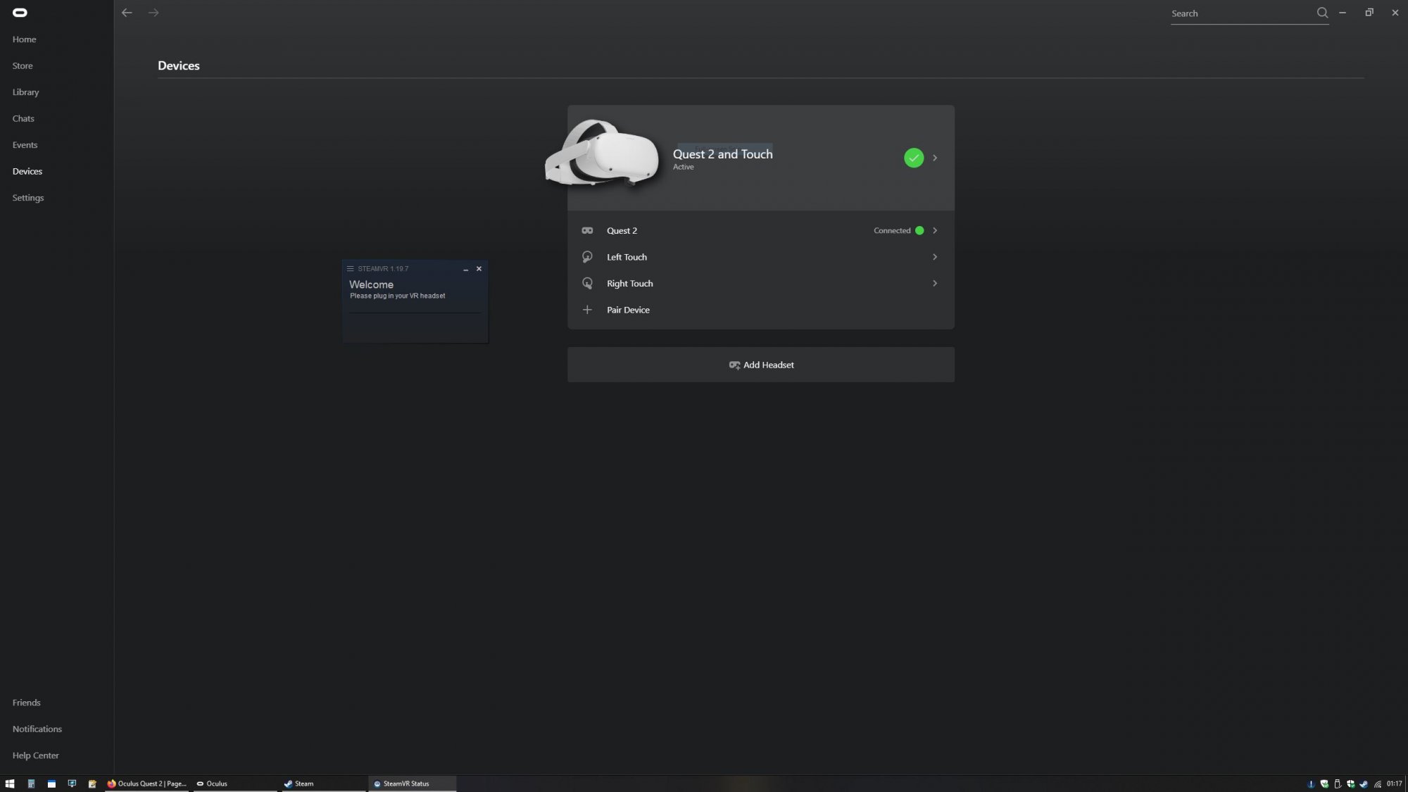The height and width of the screenshot is (792, 1408).
Task: Go back with the left arrow
Action: [127, 13]
